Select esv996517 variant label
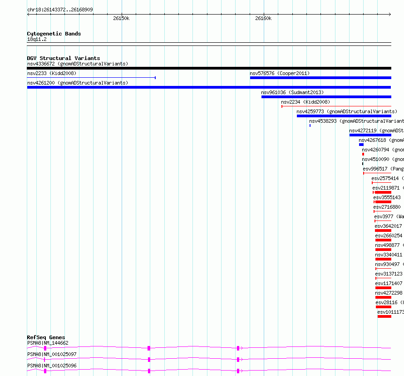This screenshot has height=376, width=404. 384,169
